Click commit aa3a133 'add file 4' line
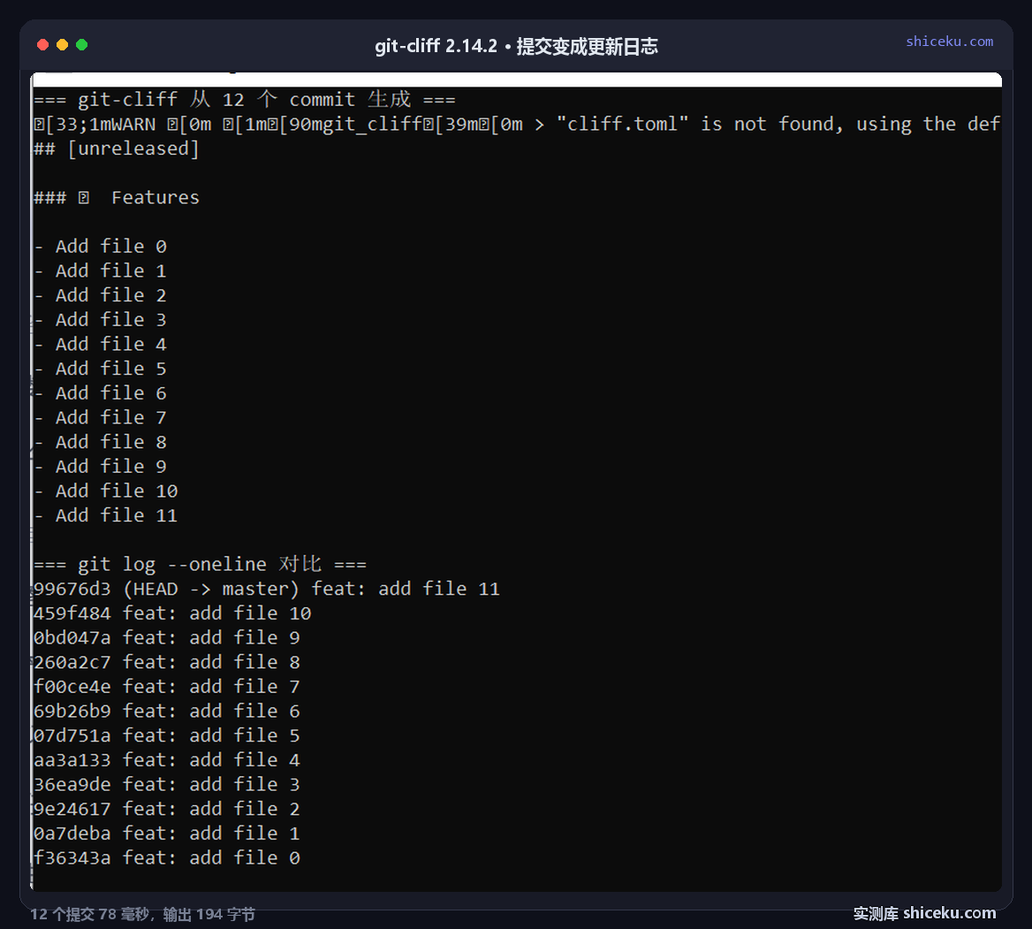Viewport: 1032px width, 929px height. click(x=166, y=760)
